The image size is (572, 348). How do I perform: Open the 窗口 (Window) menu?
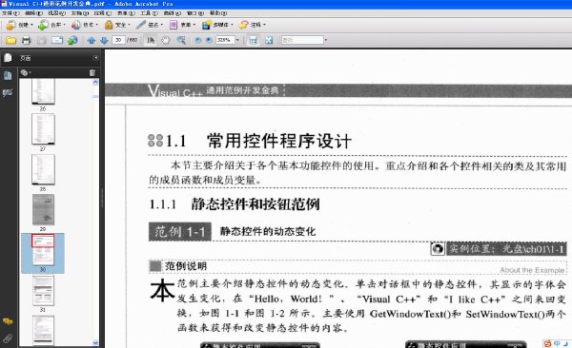point(195,13)
